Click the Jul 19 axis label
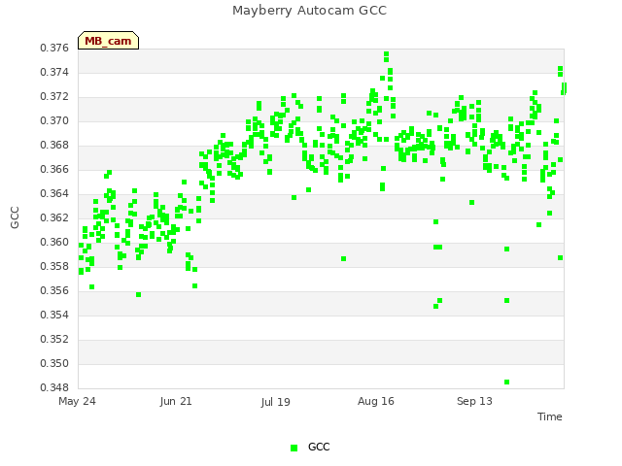 [275, 402]
